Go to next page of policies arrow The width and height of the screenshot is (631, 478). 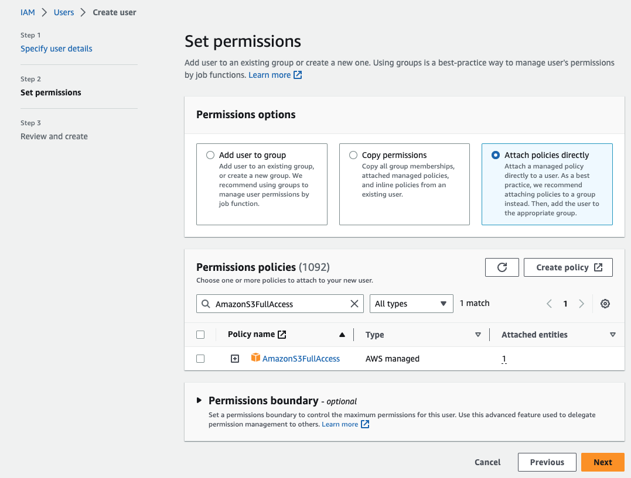(x=581, y=304)
